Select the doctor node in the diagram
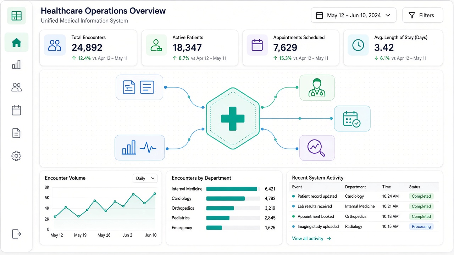This screenshot has height=255, width=454. (317, 87)
